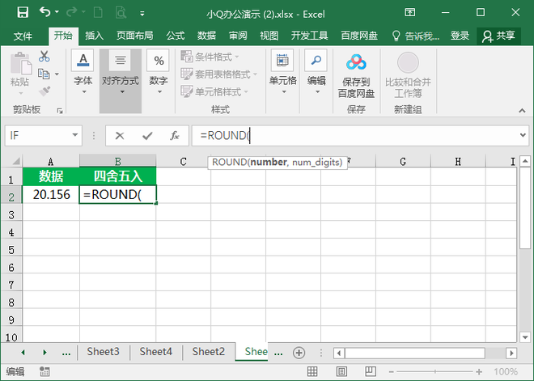Screen dimensions: 534x381
Task: Open the Name Box function dropdown arrow
Action: click(x=75, y=135)
